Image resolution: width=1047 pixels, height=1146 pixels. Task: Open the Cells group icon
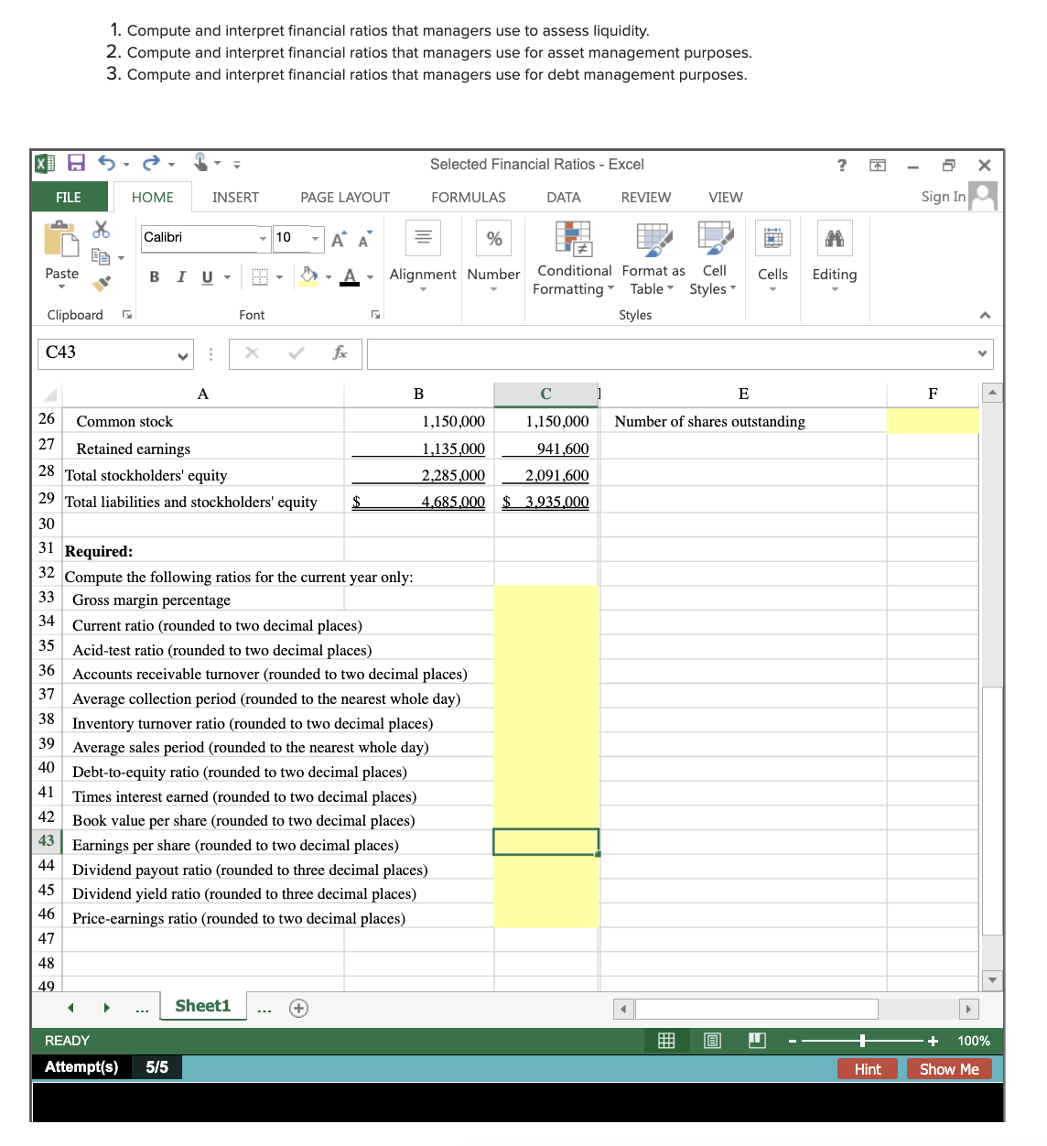click(x=773, y=238)
